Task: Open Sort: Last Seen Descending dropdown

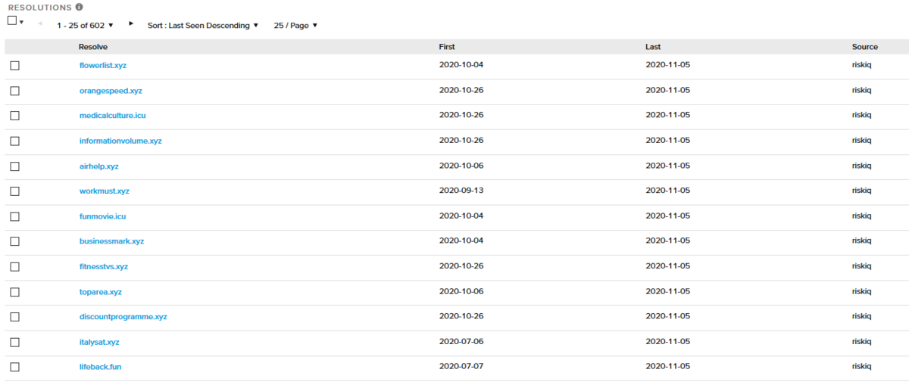Action: 203,25
